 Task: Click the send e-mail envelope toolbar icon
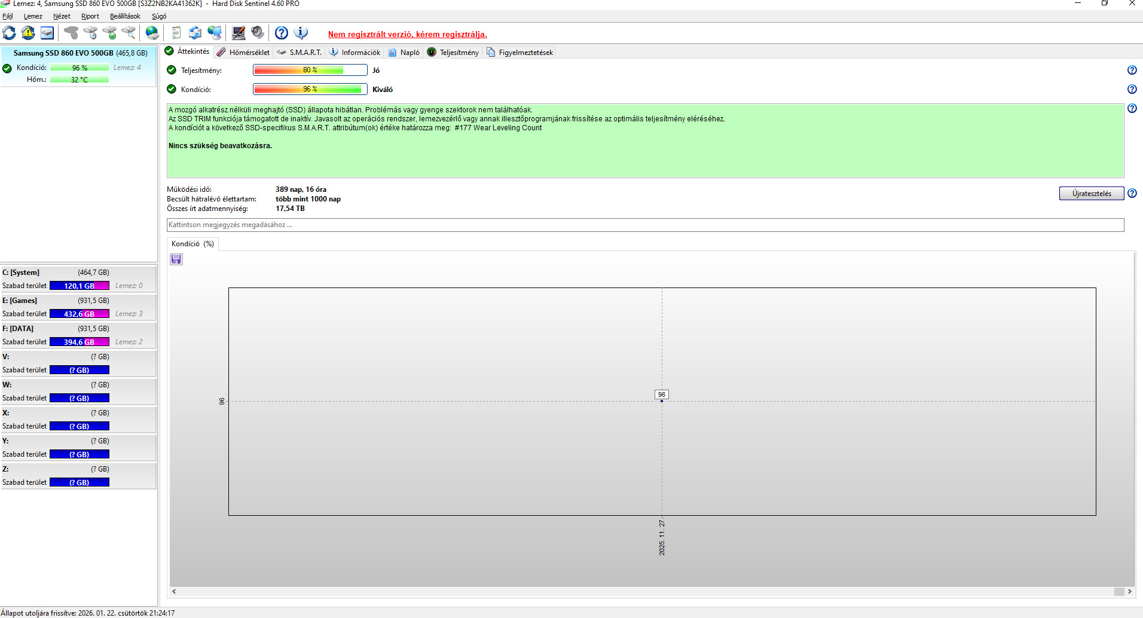coord(195,33)
